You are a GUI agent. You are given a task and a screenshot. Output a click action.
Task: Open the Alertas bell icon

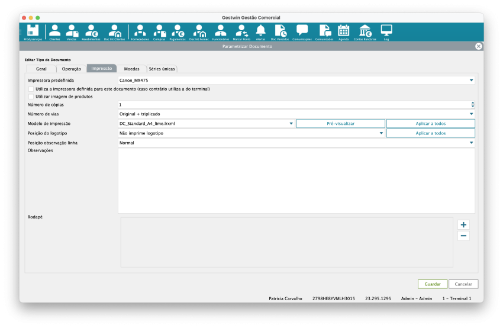pos(260,31)
